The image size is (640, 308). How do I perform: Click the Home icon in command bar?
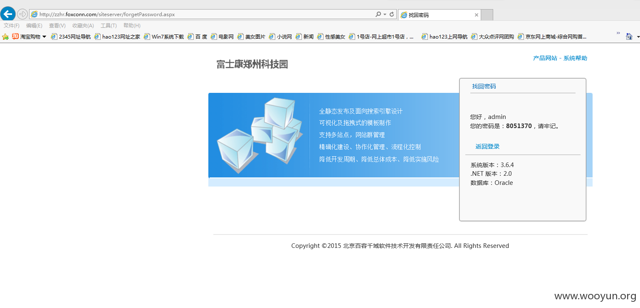[x=629, y=36]
